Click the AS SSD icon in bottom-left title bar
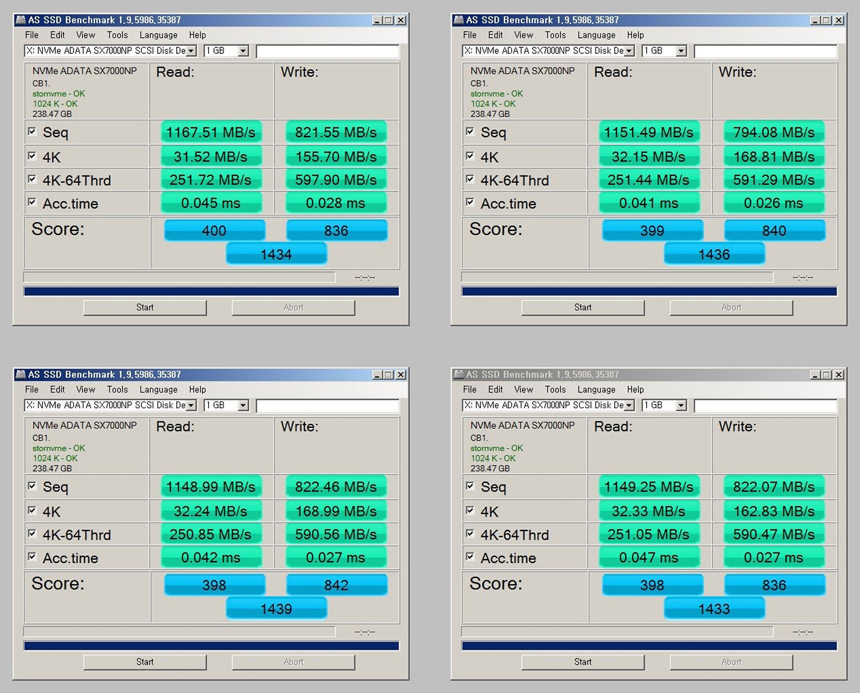The width and height of the screenshot is (860, 693). coord(20,373)
